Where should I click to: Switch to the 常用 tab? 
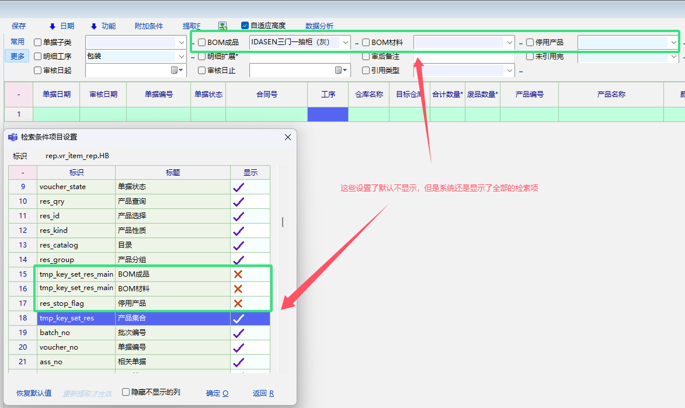tap(18, 42)
